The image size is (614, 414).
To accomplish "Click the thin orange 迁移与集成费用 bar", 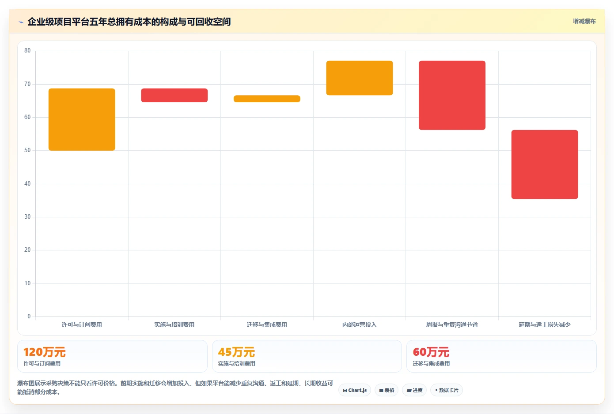I will [267, 99].
